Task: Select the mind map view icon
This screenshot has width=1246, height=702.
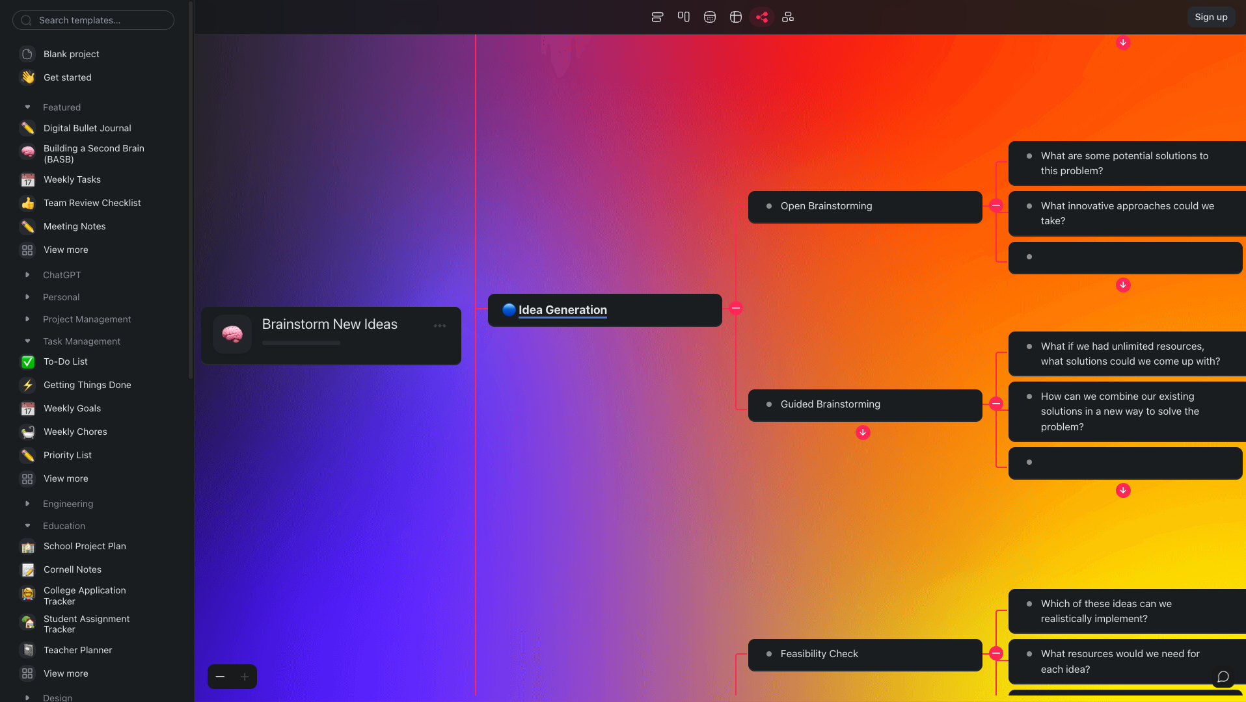Action: tap(762, 17)
